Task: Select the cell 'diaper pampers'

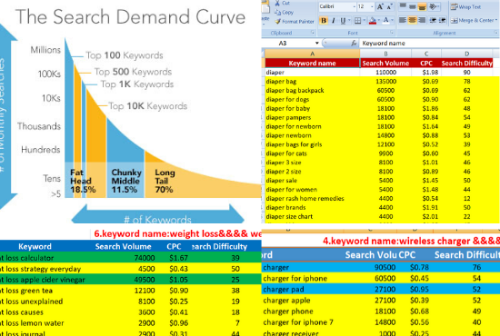Action: click(x=312, y=117)
